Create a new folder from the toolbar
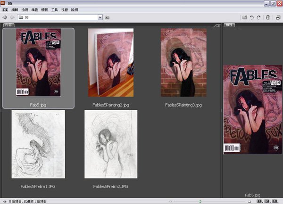The image size is (283, 204). [244, 17]
